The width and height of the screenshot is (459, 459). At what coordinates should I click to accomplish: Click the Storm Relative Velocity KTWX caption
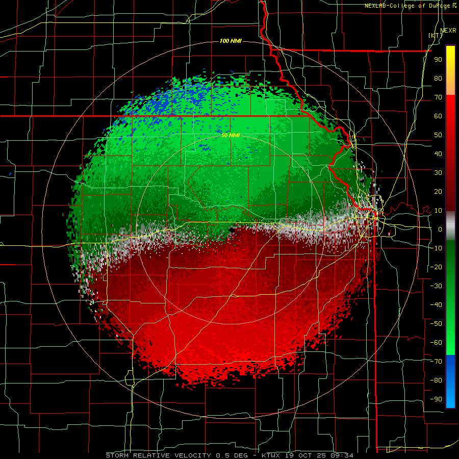click(x=229, y=455)
